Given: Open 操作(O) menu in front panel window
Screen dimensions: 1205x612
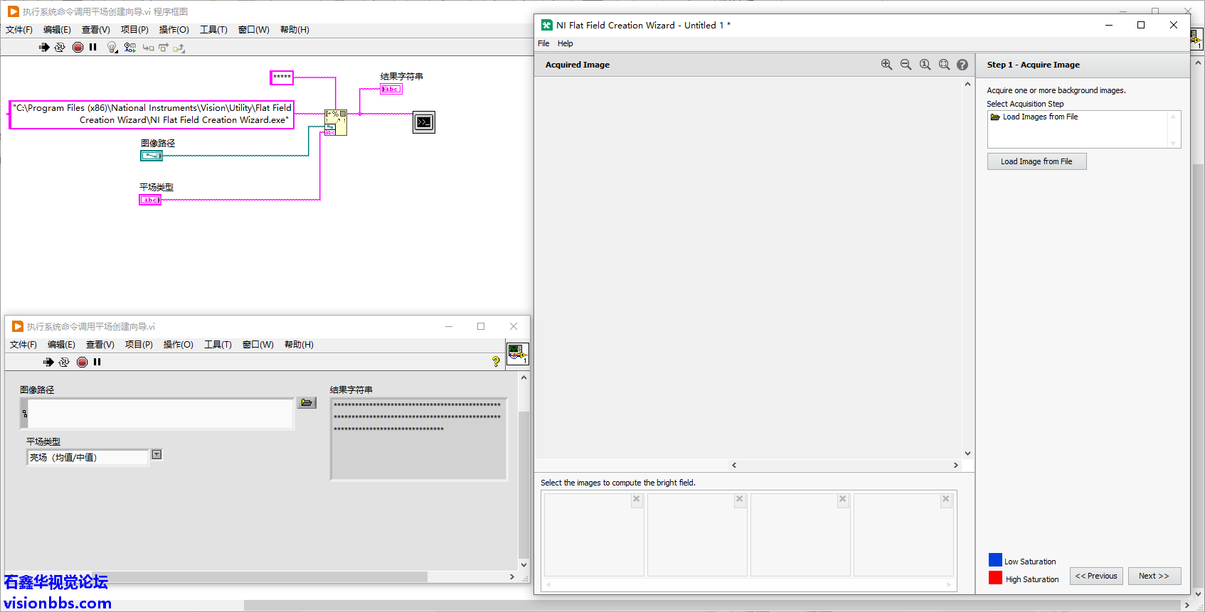Looking at the screenshot, I should point(178,345).
